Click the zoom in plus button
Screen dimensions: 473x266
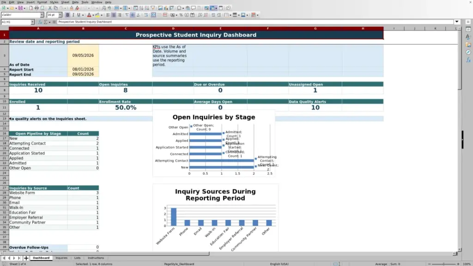pos(458,264)
